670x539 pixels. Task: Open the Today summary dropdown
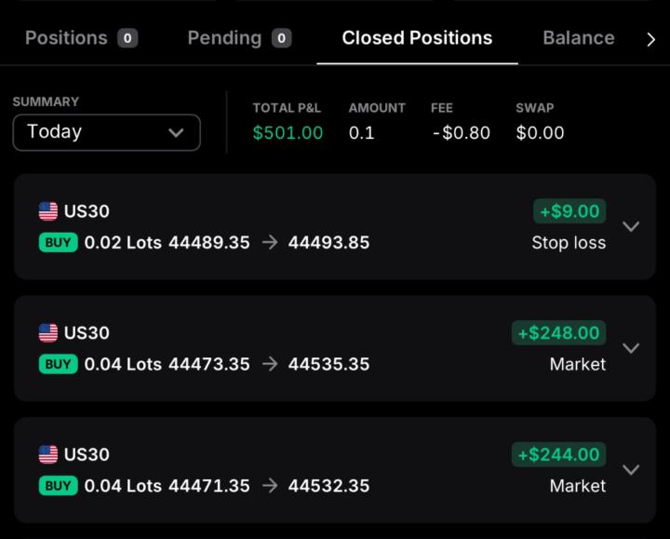point(106,132)
